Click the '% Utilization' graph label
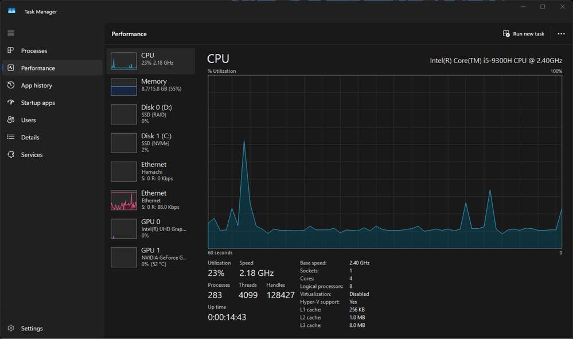The width and height of the screenshot is (573, 339). coord(222,71)
